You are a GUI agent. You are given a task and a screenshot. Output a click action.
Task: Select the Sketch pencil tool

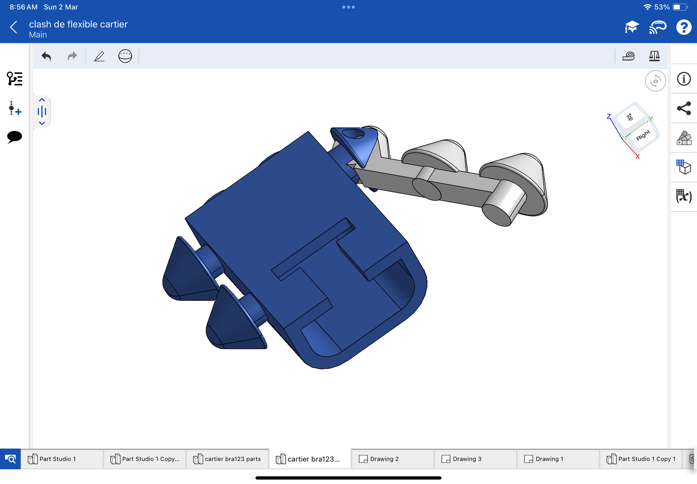[x=99, y=56]
